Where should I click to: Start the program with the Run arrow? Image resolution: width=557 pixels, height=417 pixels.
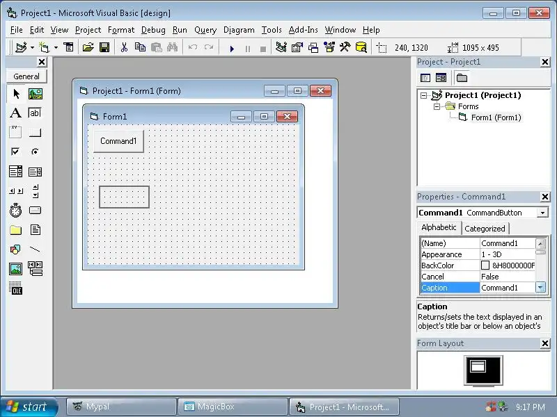pyautogui.click(x=232, y=49)
